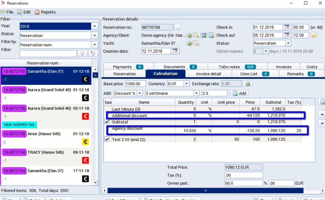Click red euro icon on TRACY (Hanse 545)

tap(86, 160)
